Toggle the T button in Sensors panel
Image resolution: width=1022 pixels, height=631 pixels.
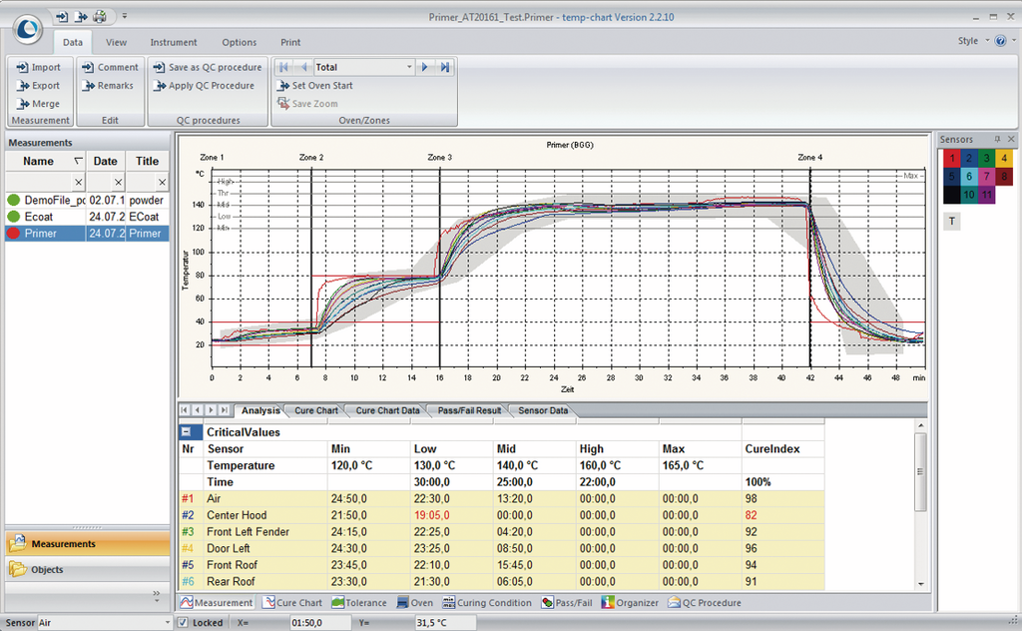(x=951, y=221)
